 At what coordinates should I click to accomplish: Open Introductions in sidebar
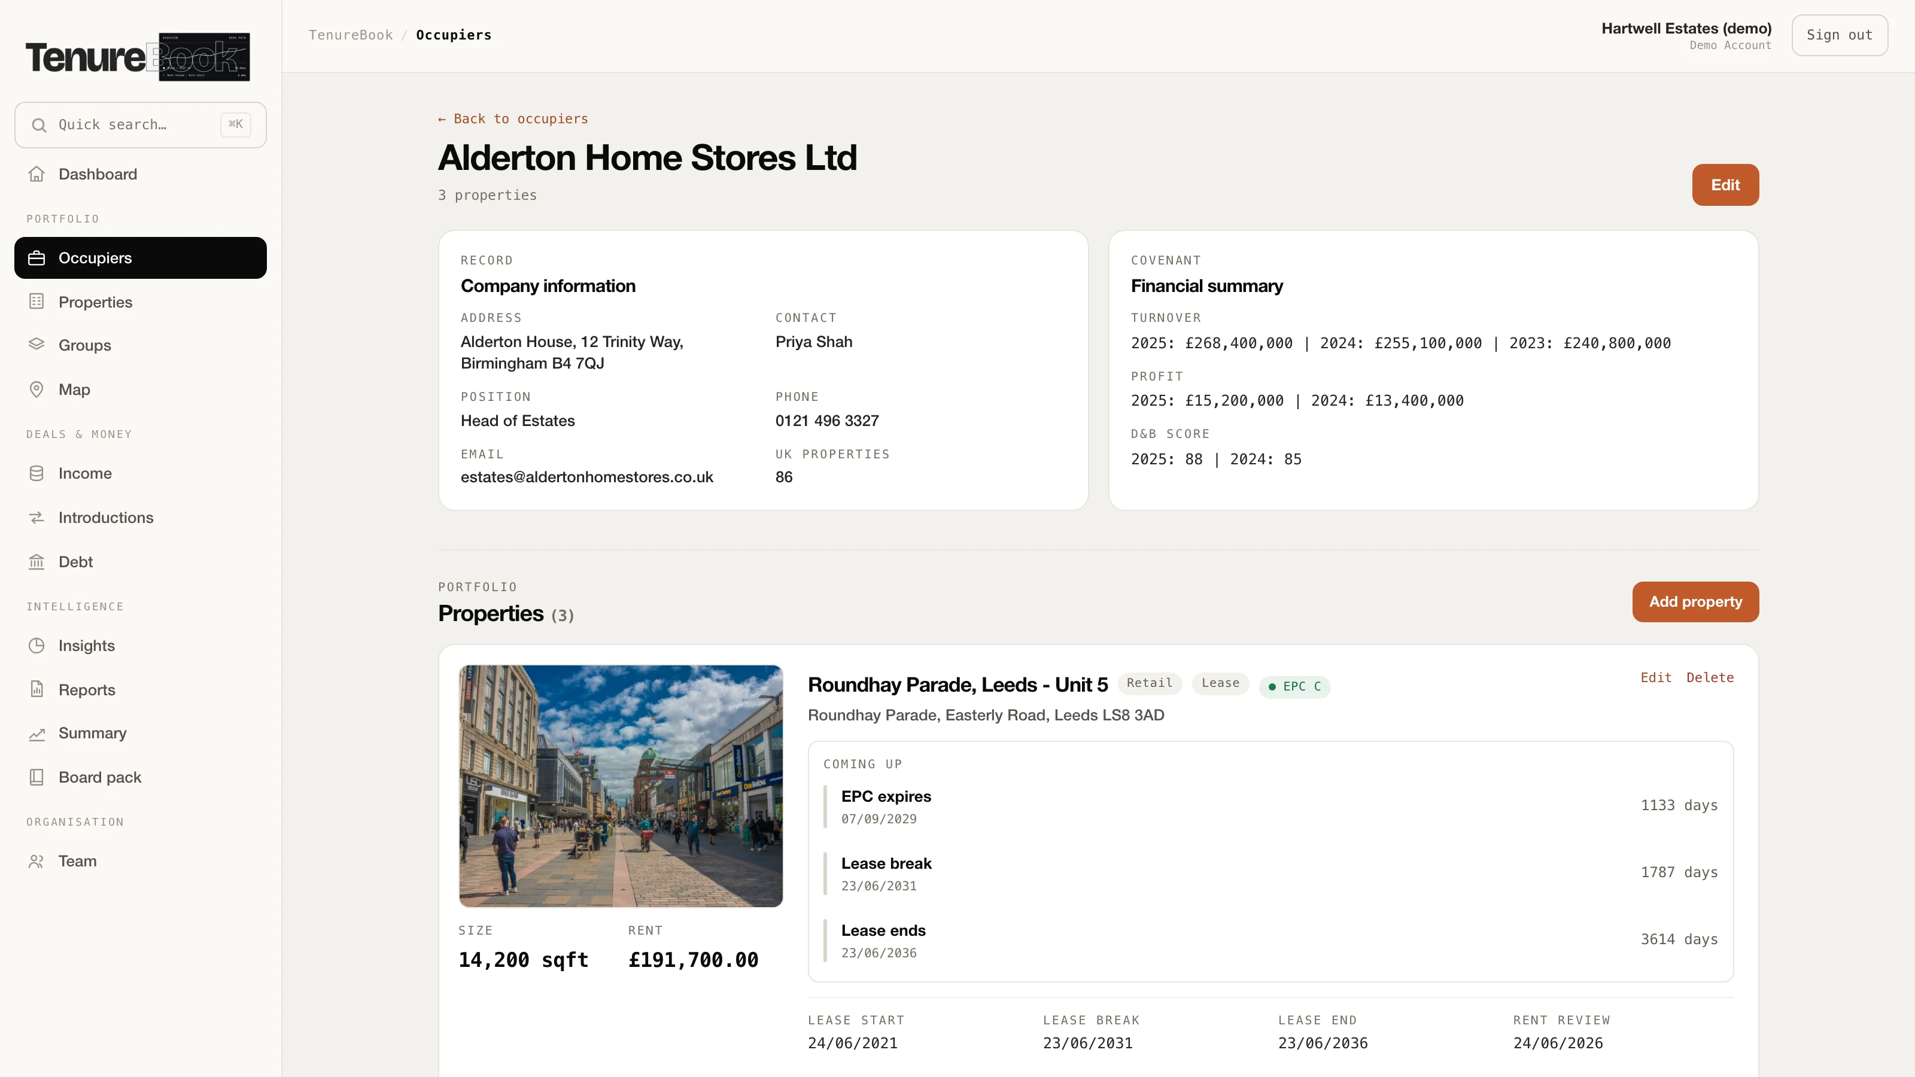pos(141,518)
